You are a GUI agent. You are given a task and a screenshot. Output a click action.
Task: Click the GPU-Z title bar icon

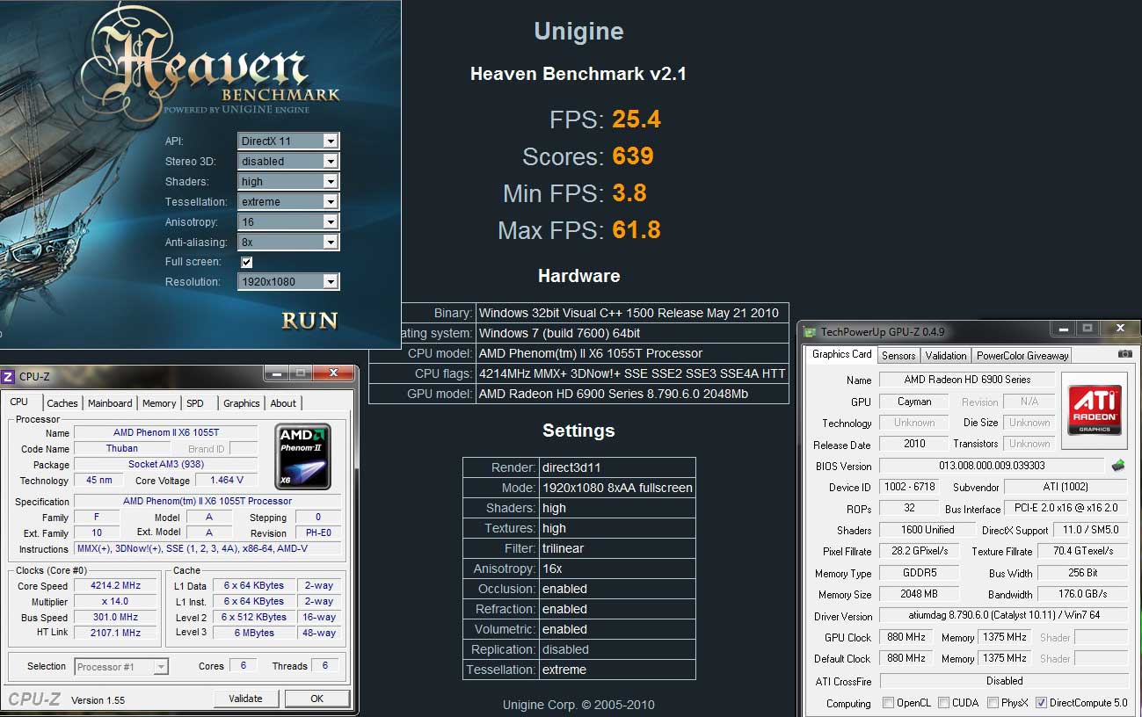810,332
